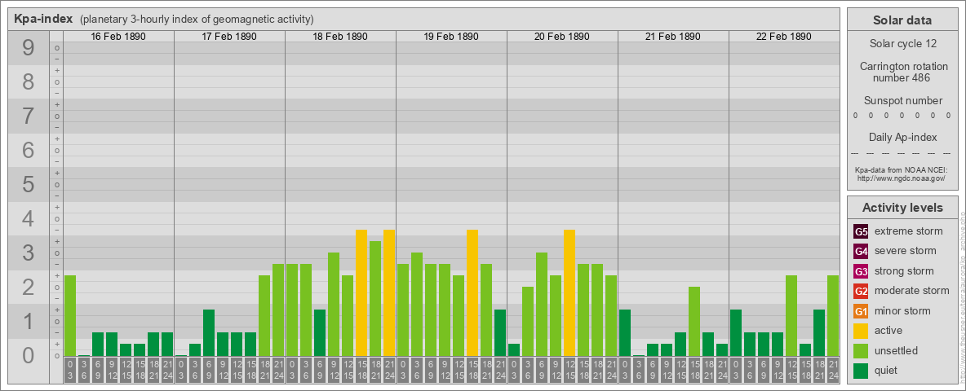This screenshot has width=966, height=391.
Task: Click the 'Activity levels' panel heading
Action: click(x=902, y=208)
